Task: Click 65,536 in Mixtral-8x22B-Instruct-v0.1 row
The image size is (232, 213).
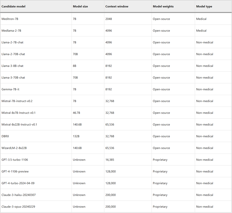Action: 110,125
